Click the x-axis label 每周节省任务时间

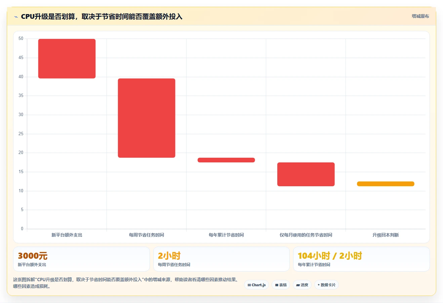(147, 235)
